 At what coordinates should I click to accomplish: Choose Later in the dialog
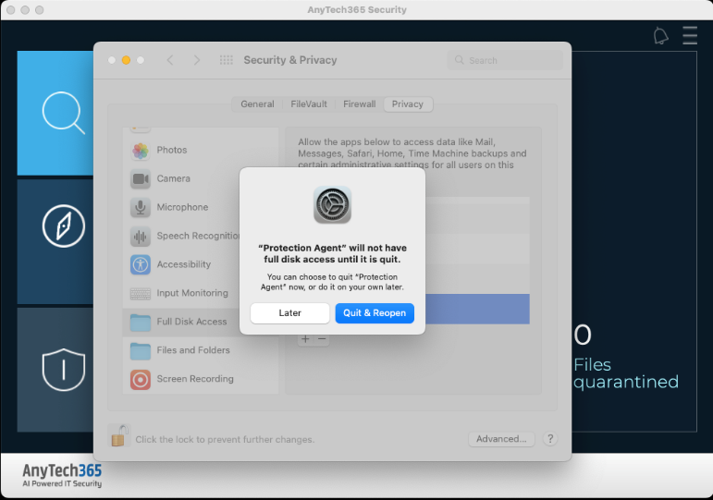[290, 313]
